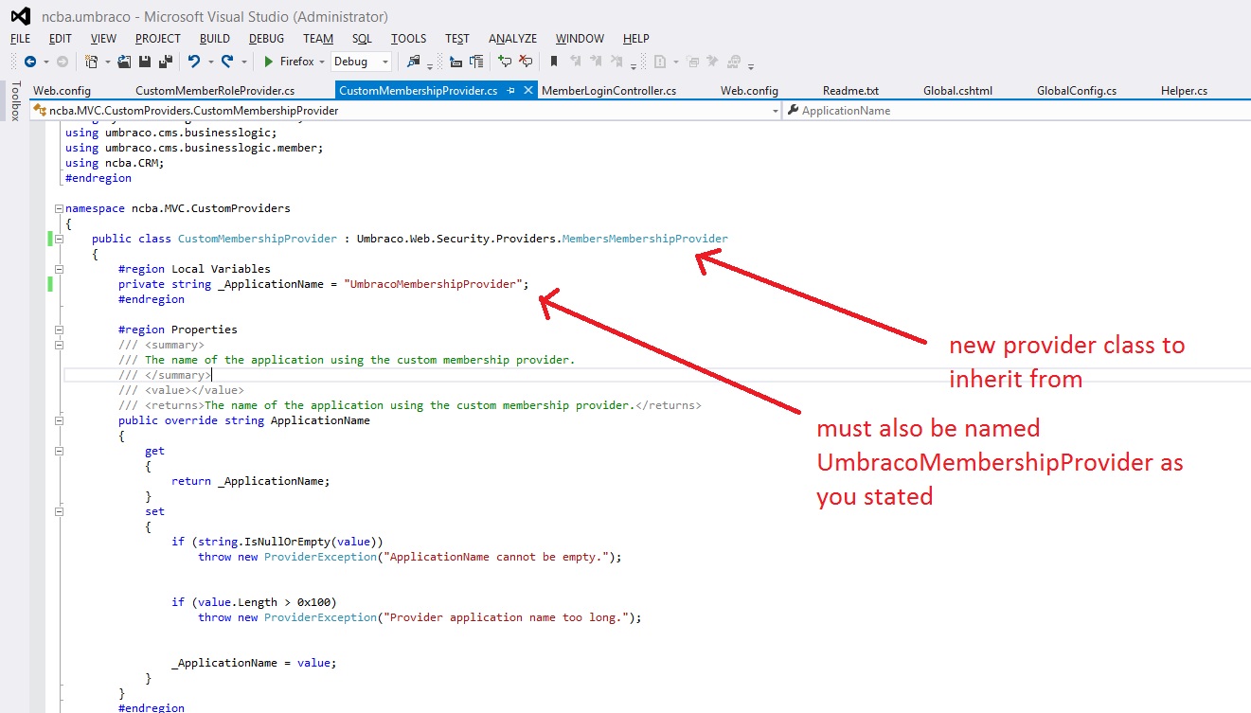Collapse the ApplicationName property block

tap(59, 420)
